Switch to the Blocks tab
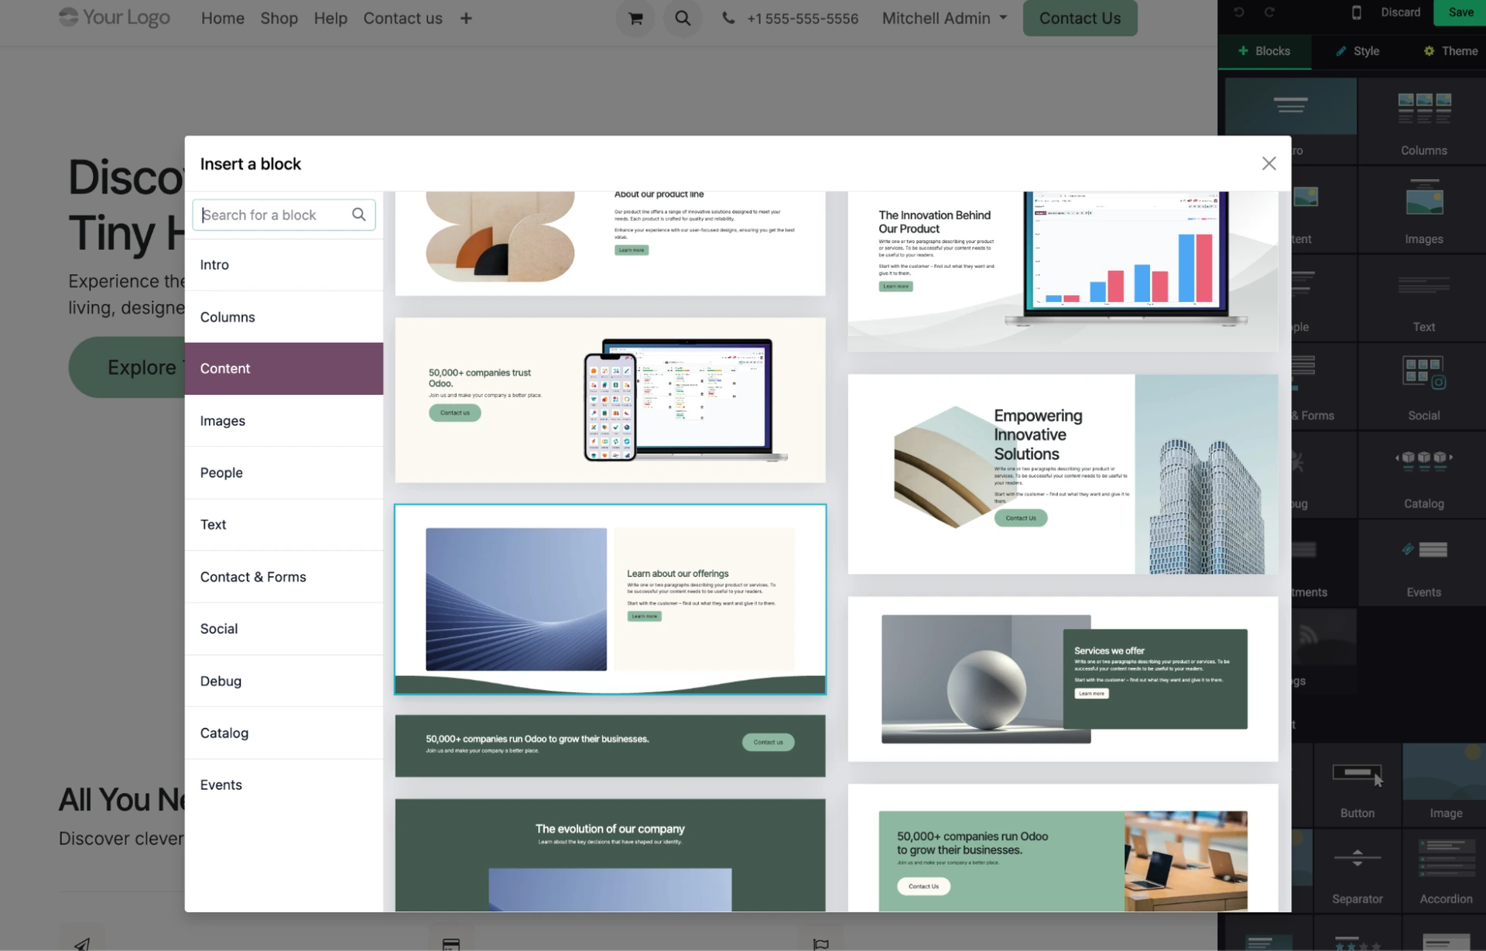 click(1264, 51)
